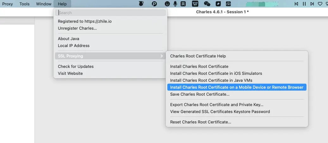Click the Help menu search field
This screenshot has height=143, width=328.
(x=110, y=13)
